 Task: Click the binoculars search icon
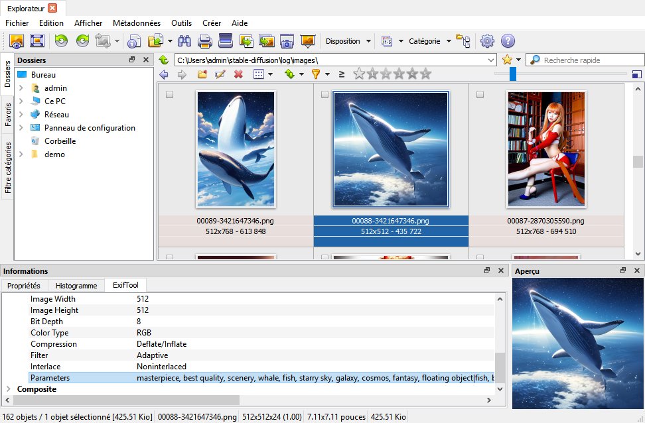click(x=184, y=41)
